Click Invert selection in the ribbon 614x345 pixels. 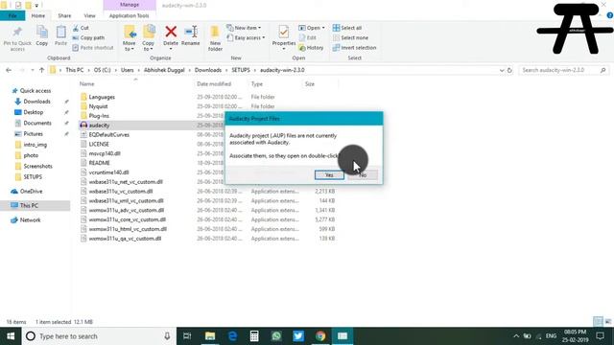(x=354, y=48)
